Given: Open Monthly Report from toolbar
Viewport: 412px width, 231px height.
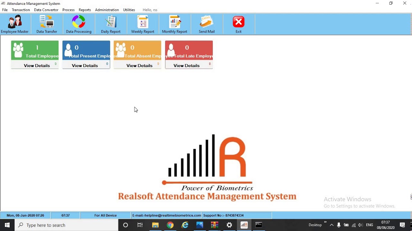Looking at the screenshot, I should coord(174,24).
